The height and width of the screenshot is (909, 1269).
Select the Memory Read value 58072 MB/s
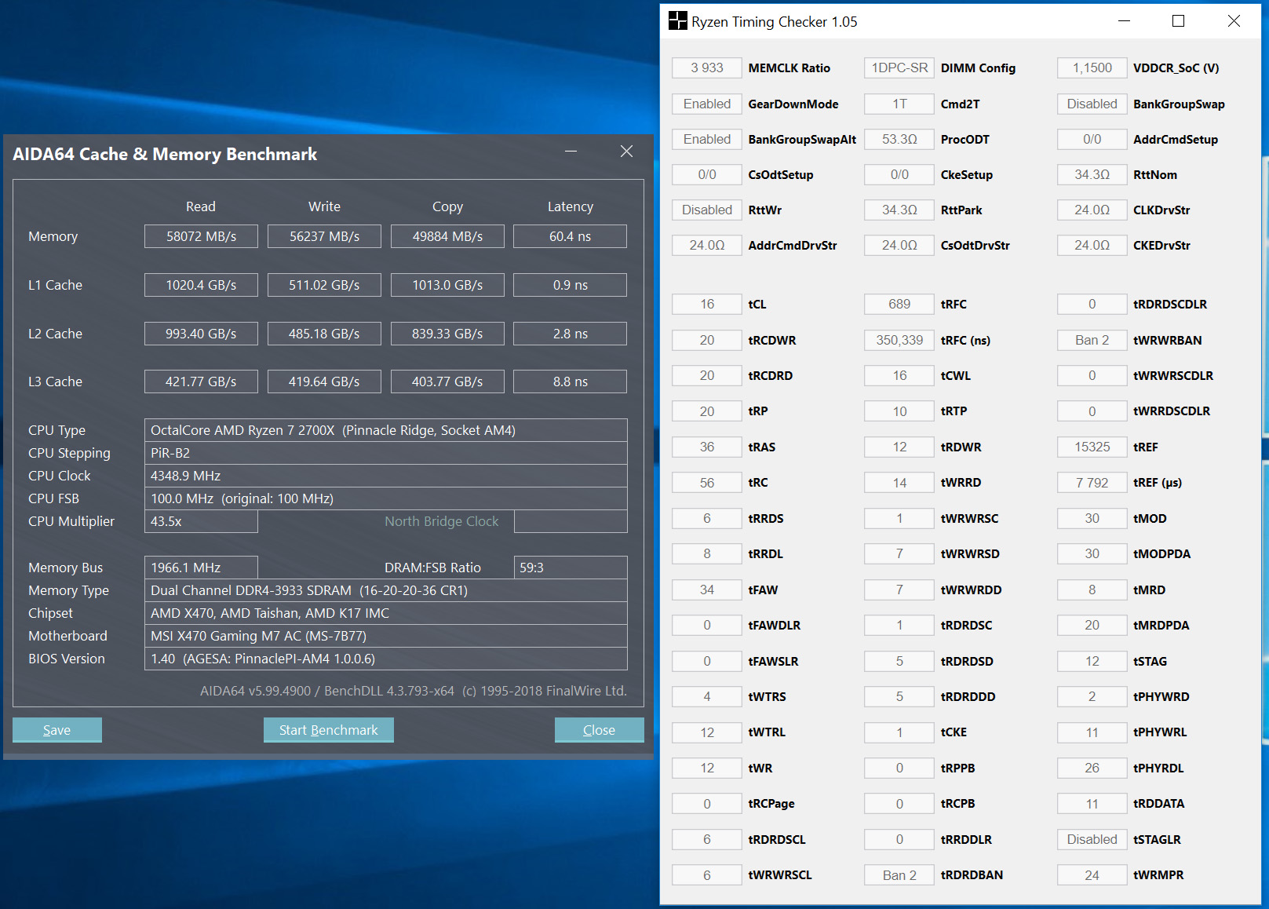coord(201,236)
